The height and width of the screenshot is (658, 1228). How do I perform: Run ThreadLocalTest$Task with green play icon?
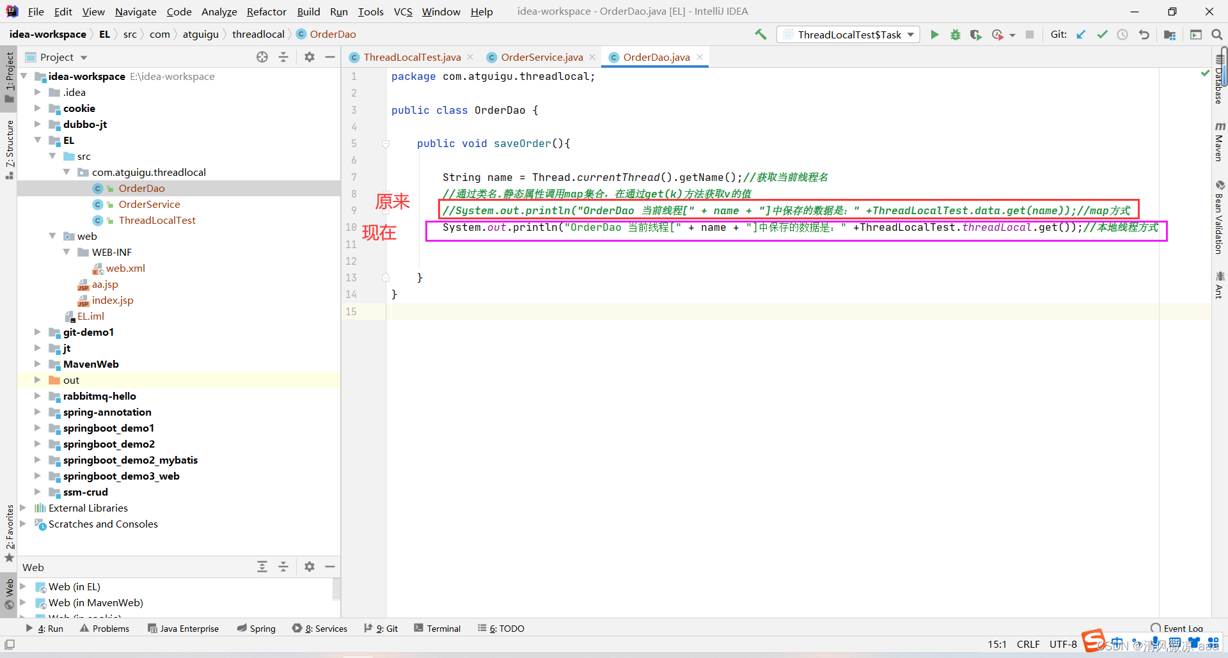(934, 35)
